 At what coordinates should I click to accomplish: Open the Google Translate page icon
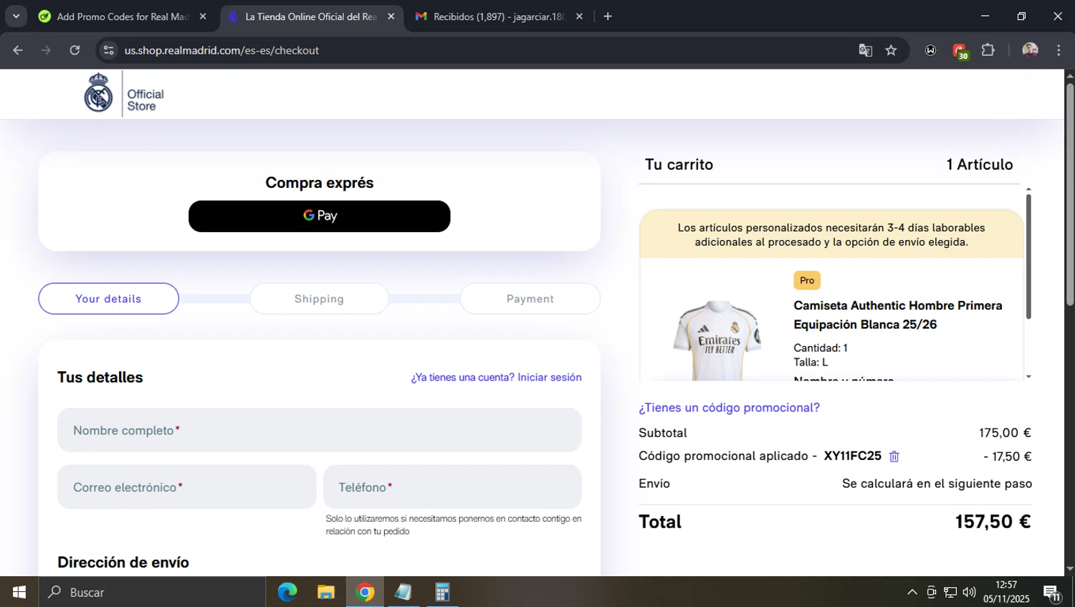[865, 50]
